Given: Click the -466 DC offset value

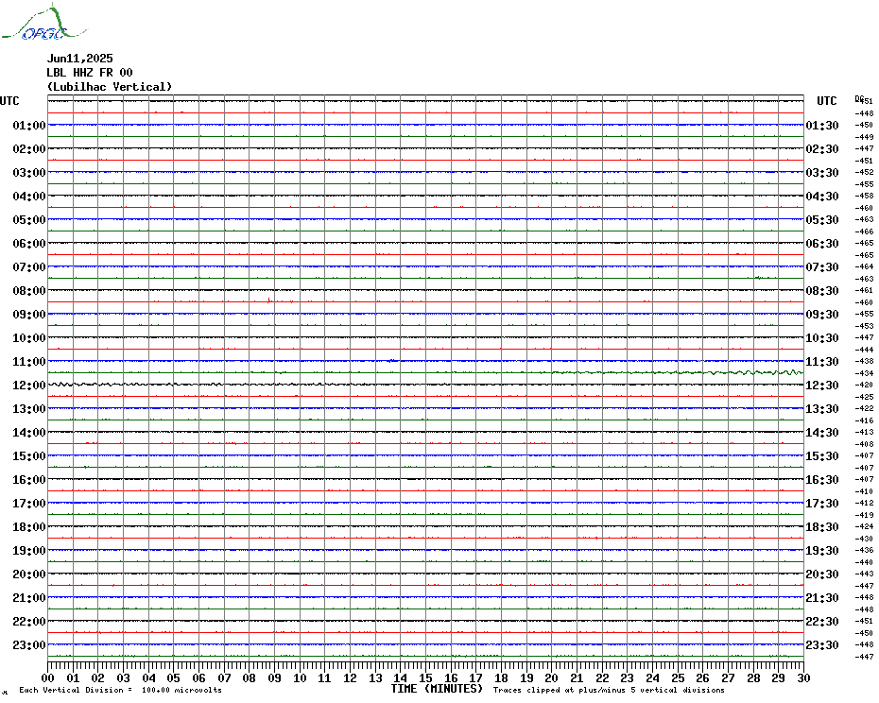Looking at the screenshot, I should click(x=864, y=231).
